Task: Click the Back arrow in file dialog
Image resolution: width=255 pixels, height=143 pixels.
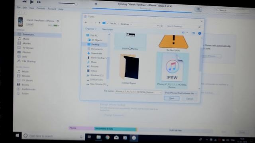Action: tap(86, 23)
